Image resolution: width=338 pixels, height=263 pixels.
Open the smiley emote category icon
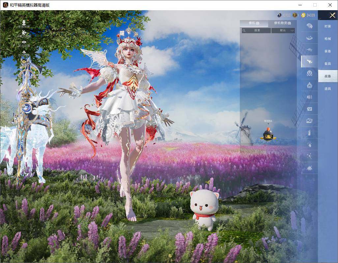coord(309,73)
